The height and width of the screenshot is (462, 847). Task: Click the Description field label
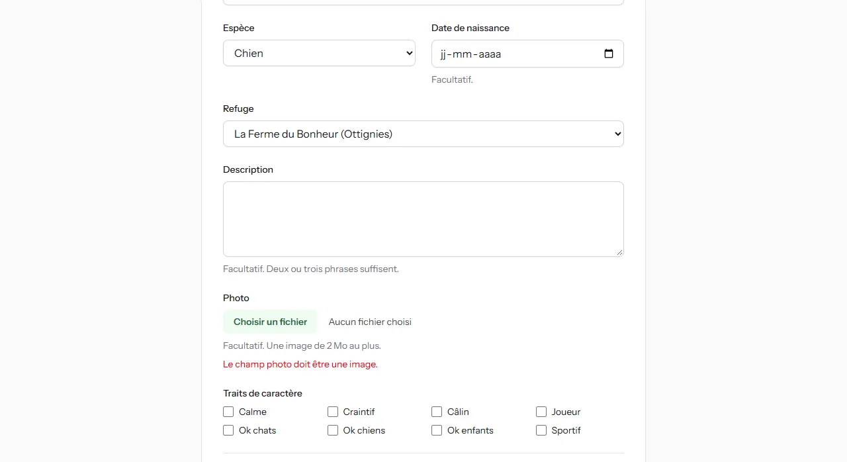[248, 169]
